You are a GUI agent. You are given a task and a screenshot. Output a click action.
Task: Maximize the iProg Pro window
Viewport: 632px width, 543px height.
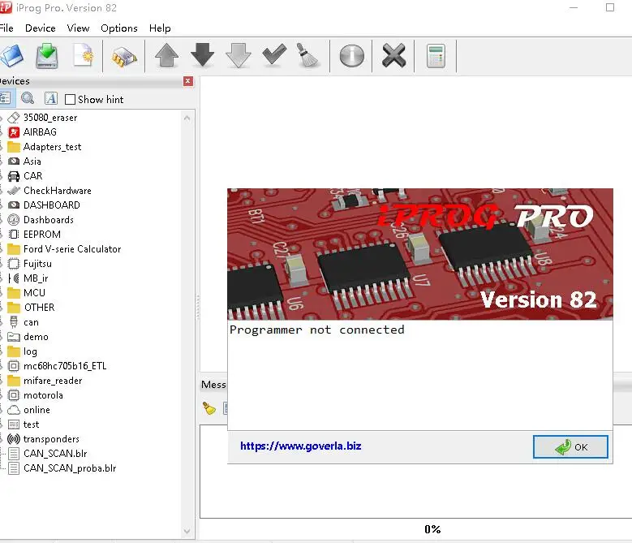[610, 7]
